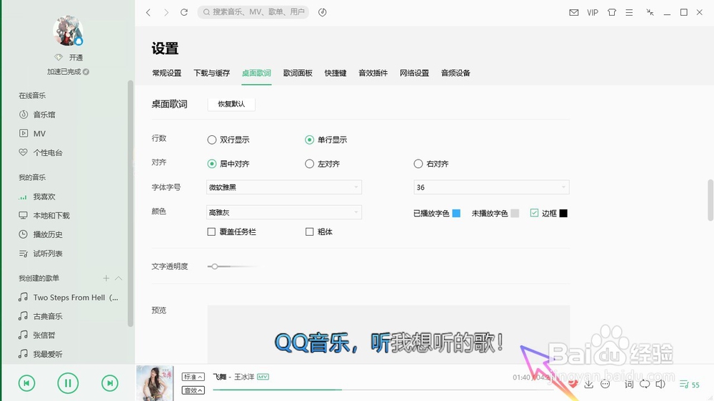Go forward with the right arrow
This screenshot has height=401, width=714.
[166, 12]
